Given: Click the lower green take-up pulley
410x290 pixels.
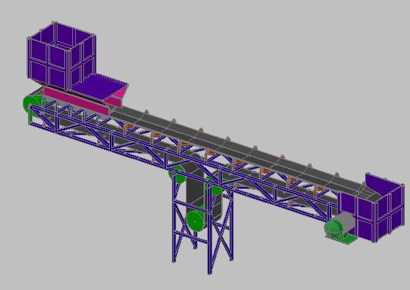Looking at the screenshot, I should [x=195, y=221].
